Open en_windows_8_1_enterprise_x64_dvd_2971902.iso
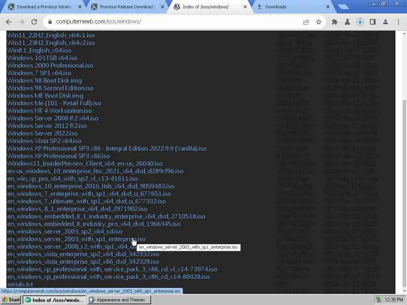 tap(77, 209)
